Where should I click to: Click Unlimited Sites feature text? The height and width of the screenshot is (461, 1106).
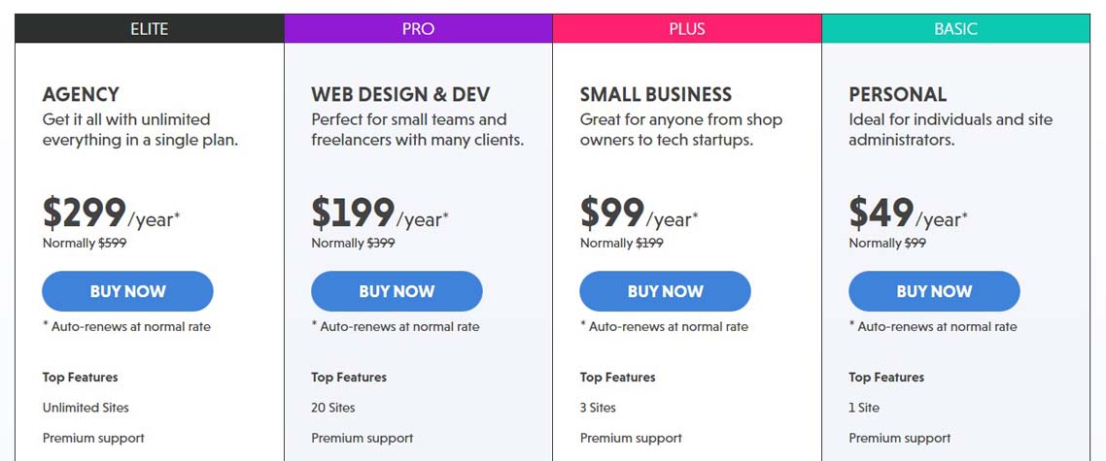86,408
